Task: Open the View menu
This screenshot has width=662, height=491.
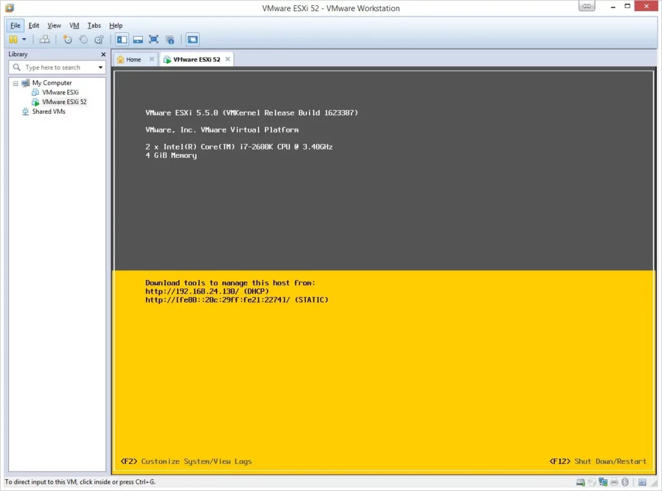Action: [54, 25]
